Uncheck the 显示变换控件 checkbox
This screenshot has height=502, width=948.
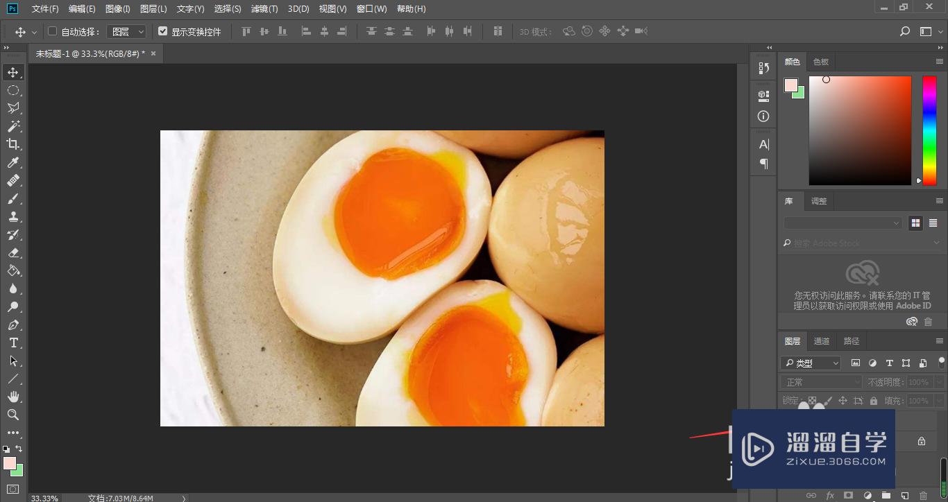coord(163,31)
